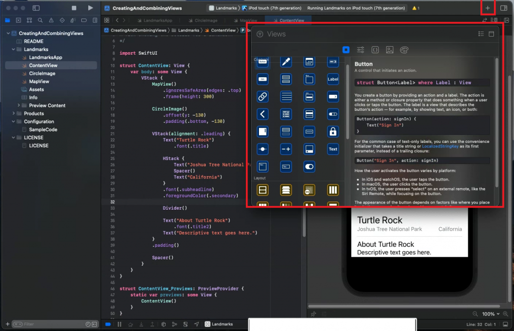This screenshot has height=331, width=514.
Task: Open the Report navigator
Action: (95, 20)
